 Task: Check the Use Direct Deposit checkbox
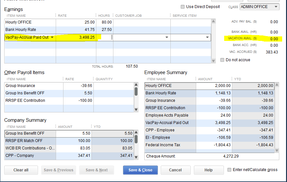point(183,7)
